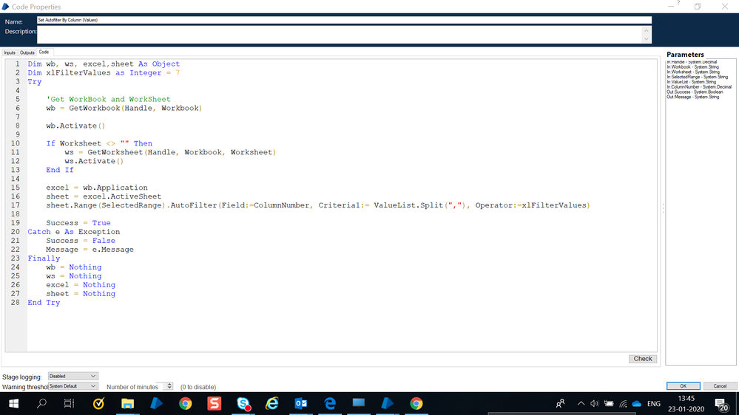Open first Blue Prism taskbar icon
The width and height of the screenshot is (739, 415).
[x=157, y=403]
